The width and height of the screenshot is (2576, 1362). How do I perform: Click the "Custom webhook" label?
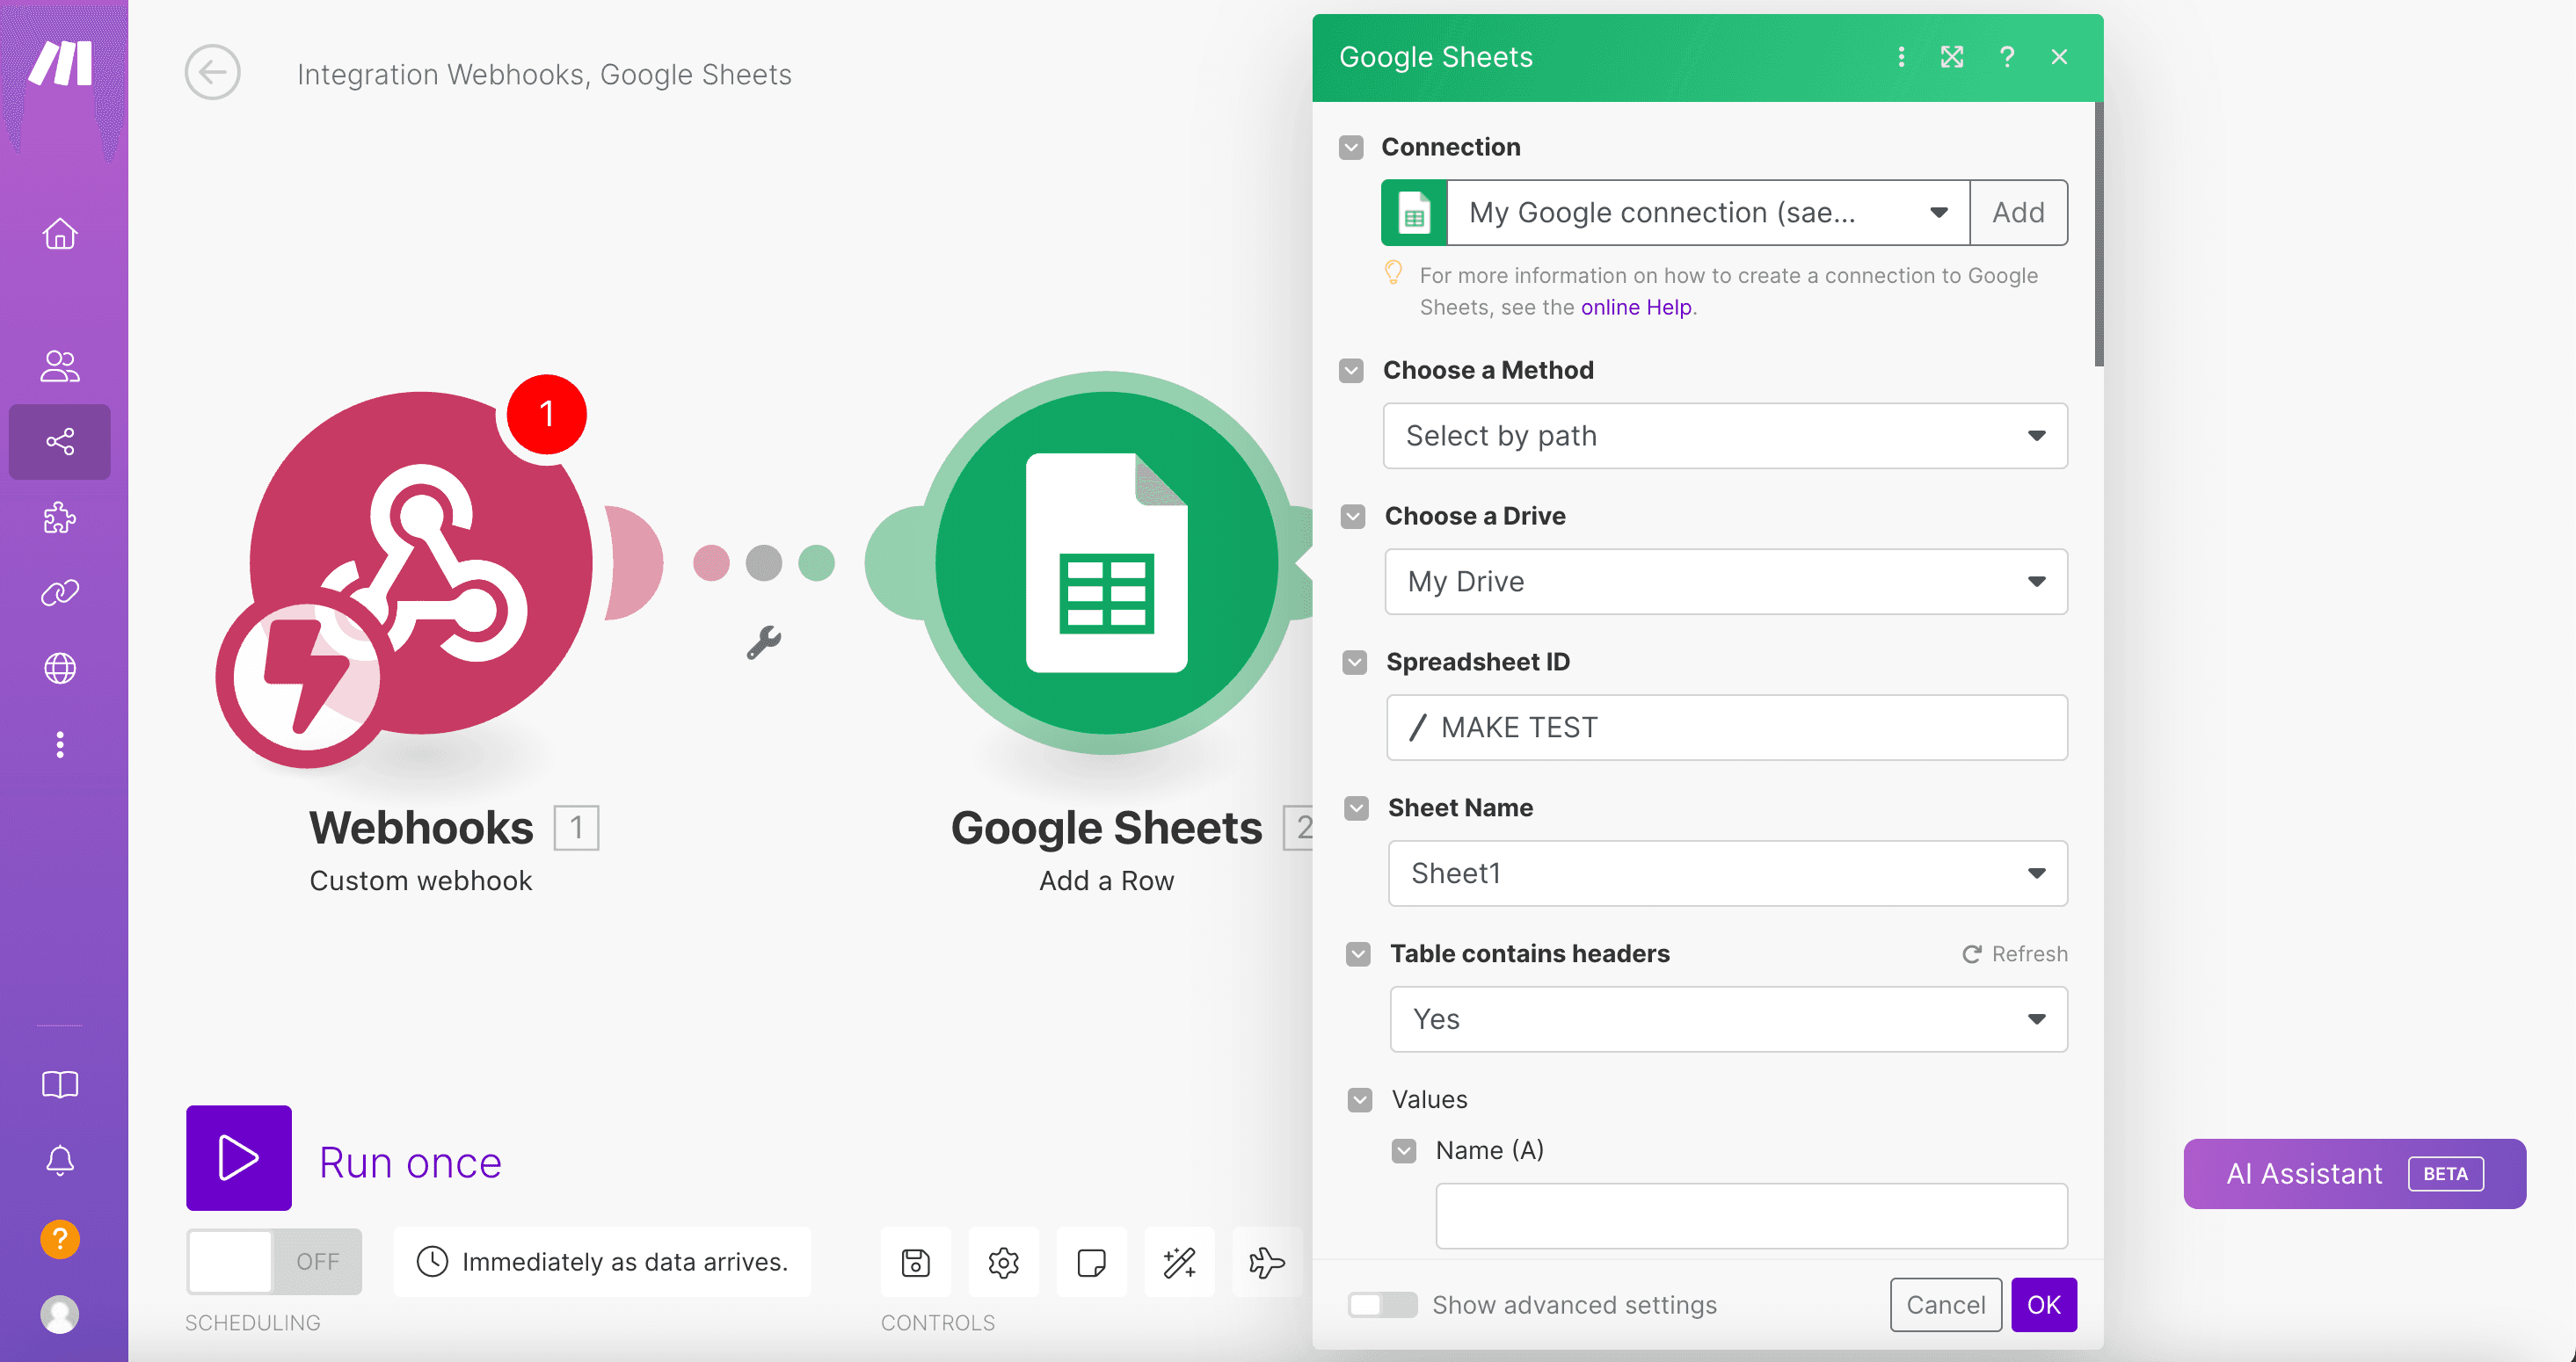(421, 880)
